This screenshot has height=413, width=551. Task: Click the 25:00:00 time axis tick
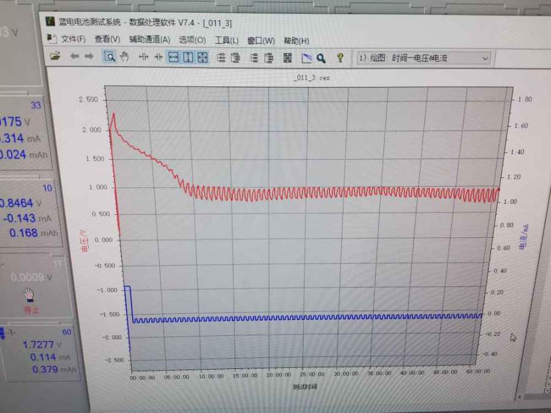[x=312, y=374]
